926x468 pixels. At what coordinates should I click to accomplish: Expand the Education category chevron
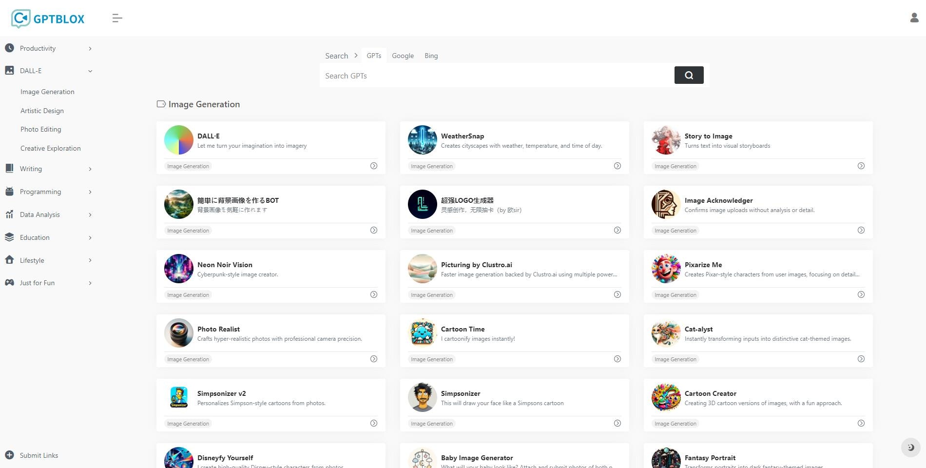click(x=90, y=237)
